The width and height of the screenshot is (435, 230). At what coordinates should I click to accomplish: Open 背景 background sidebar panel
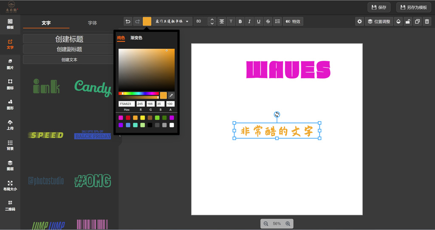(x=10, y=145)
